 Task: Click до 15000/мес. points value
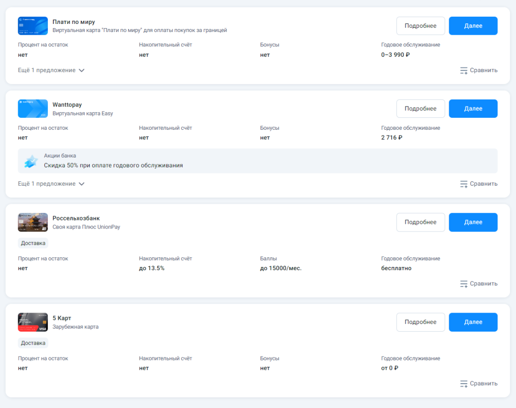[281, 268]
